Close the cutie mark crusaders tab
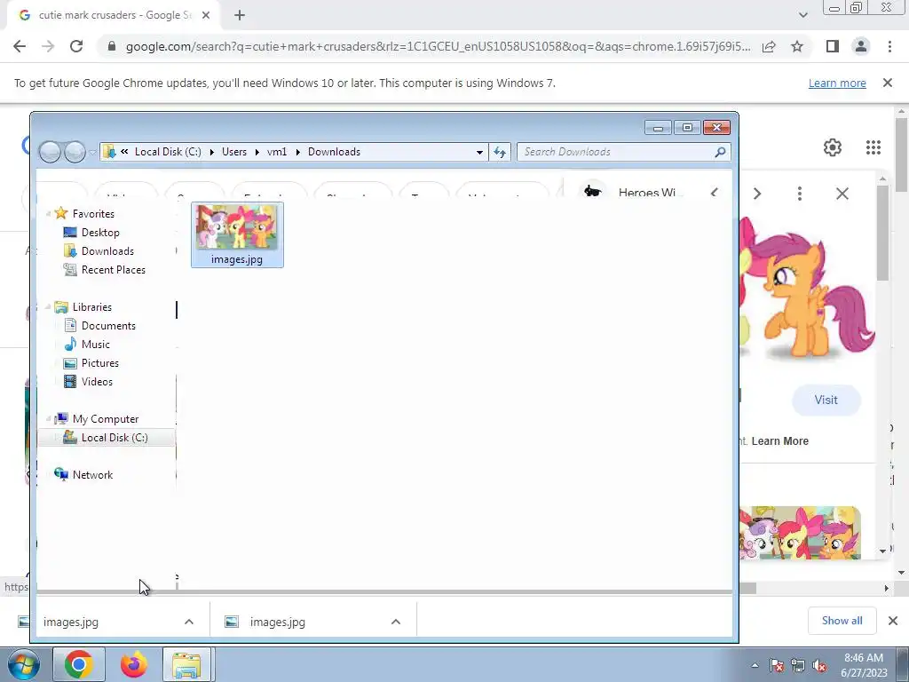 click(206, 15)
